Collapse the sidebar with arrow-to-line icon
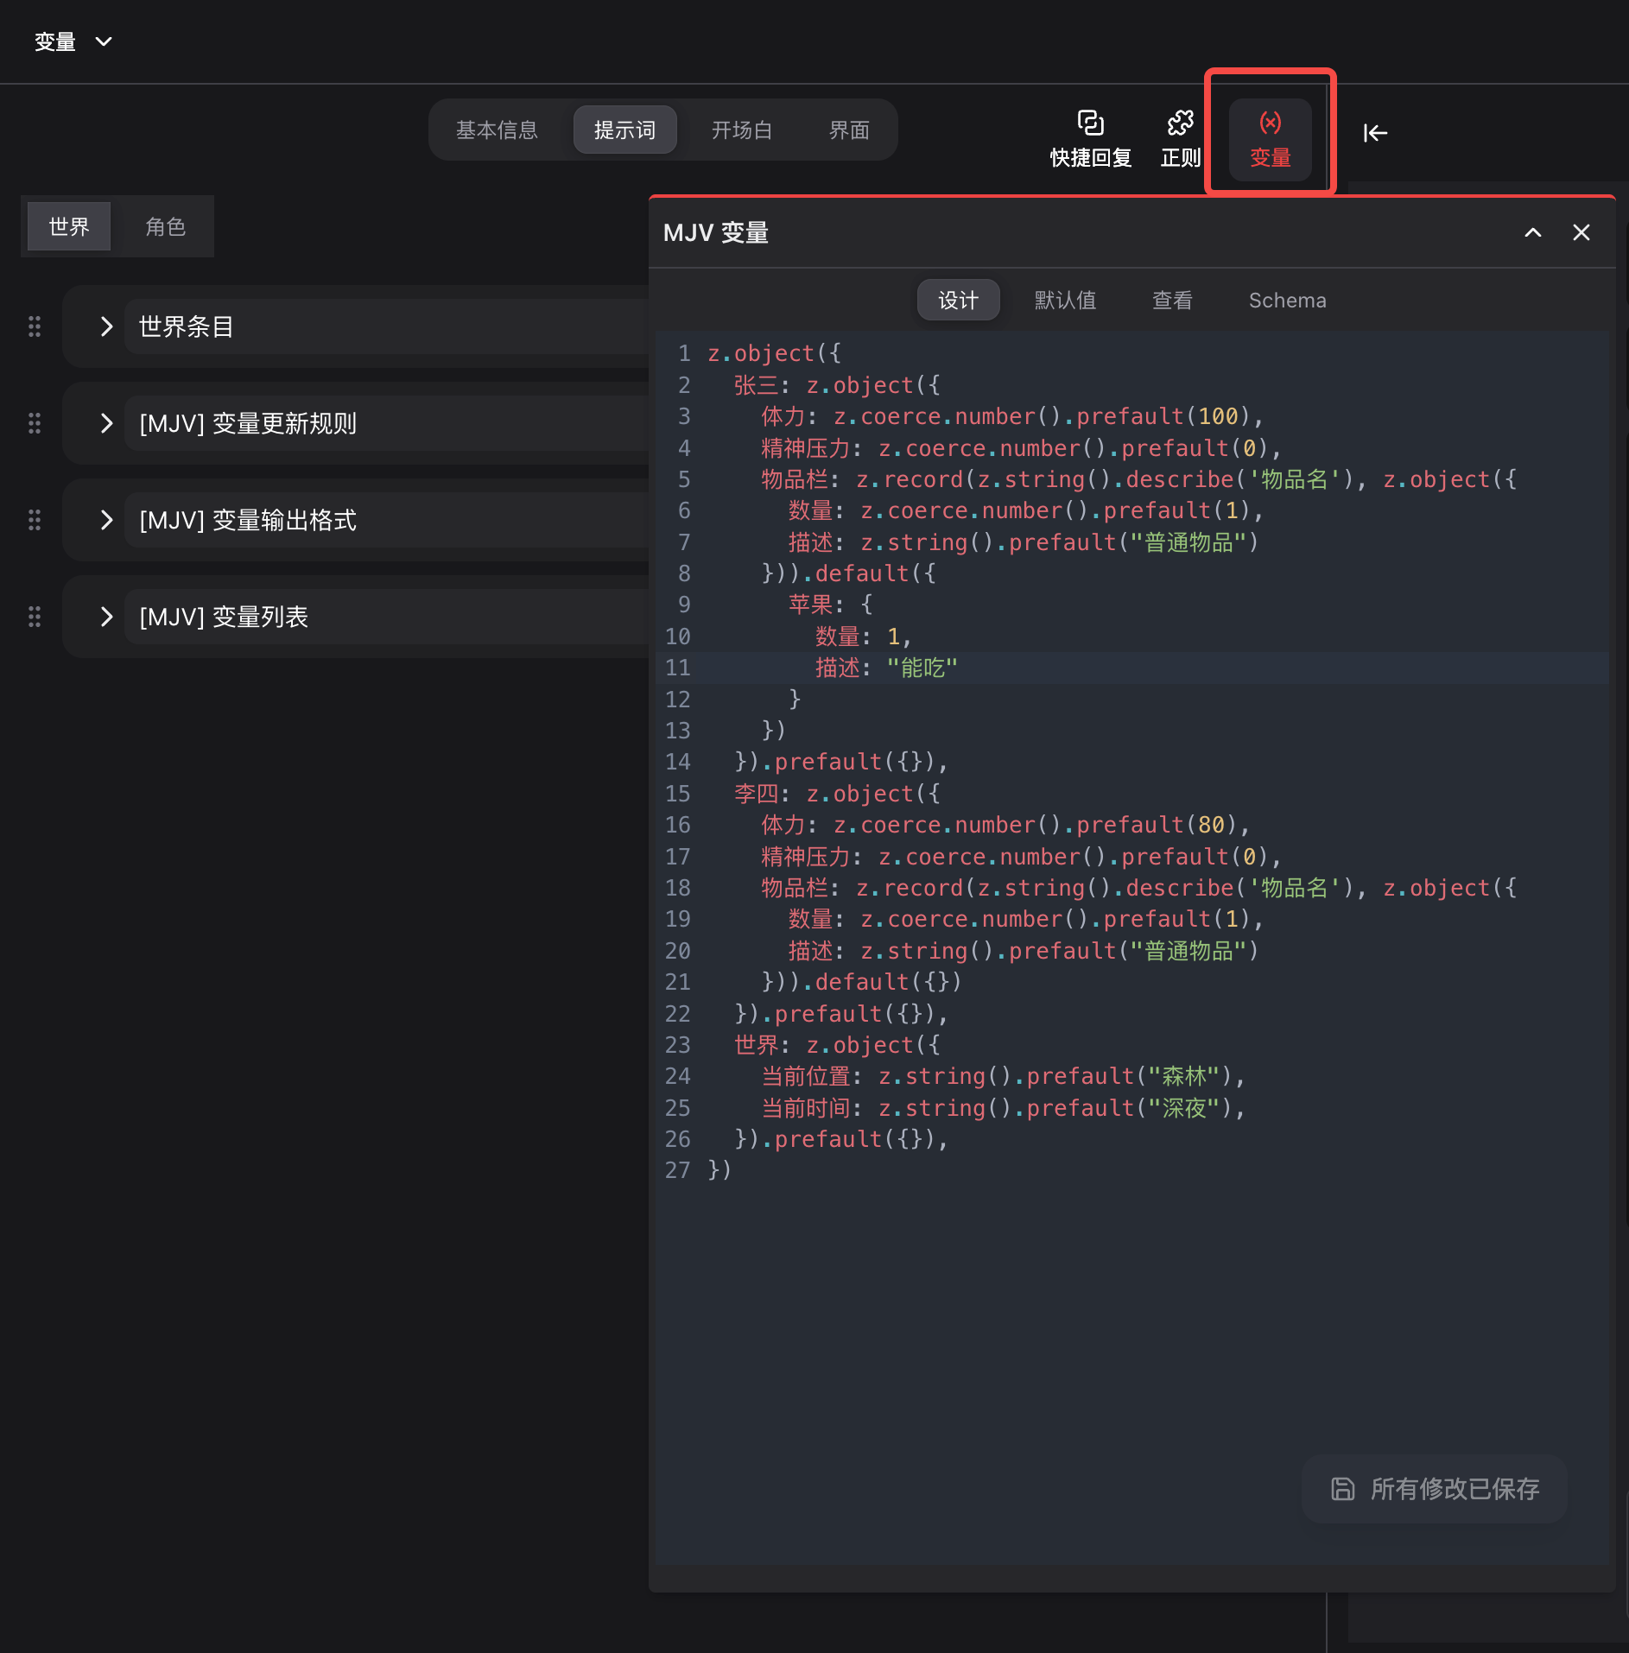1629x1653 pixels. 1375,133
